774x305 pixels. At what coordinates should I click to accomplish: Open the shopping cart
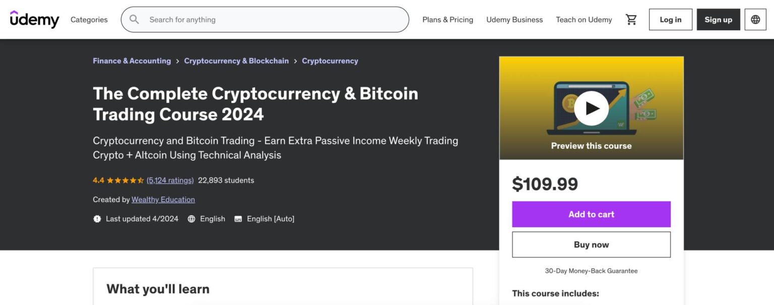(631, 19)
